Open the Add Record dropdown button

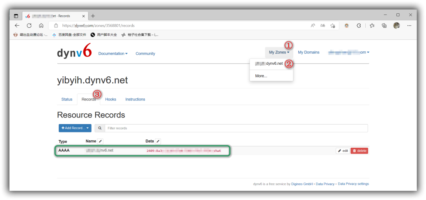click(75, 128)
